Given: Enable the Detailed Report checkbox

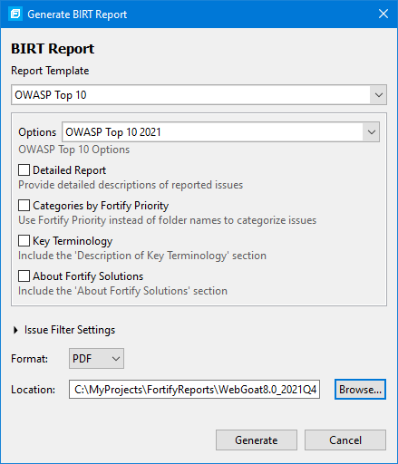Looking at the screenshot, I should [x=24, y=170].
